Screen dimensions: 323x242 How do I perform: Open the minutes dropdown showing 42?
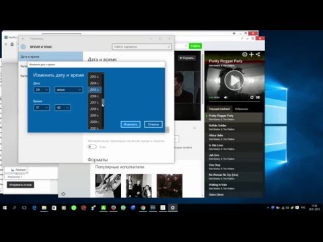pos(63,108)
